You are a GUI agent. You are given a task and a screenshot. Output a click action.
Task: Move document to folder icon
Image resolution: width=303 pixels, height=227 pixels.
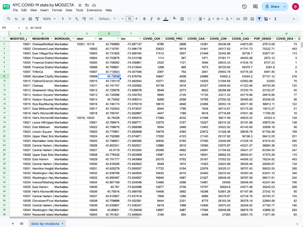(x=87, y=5)
